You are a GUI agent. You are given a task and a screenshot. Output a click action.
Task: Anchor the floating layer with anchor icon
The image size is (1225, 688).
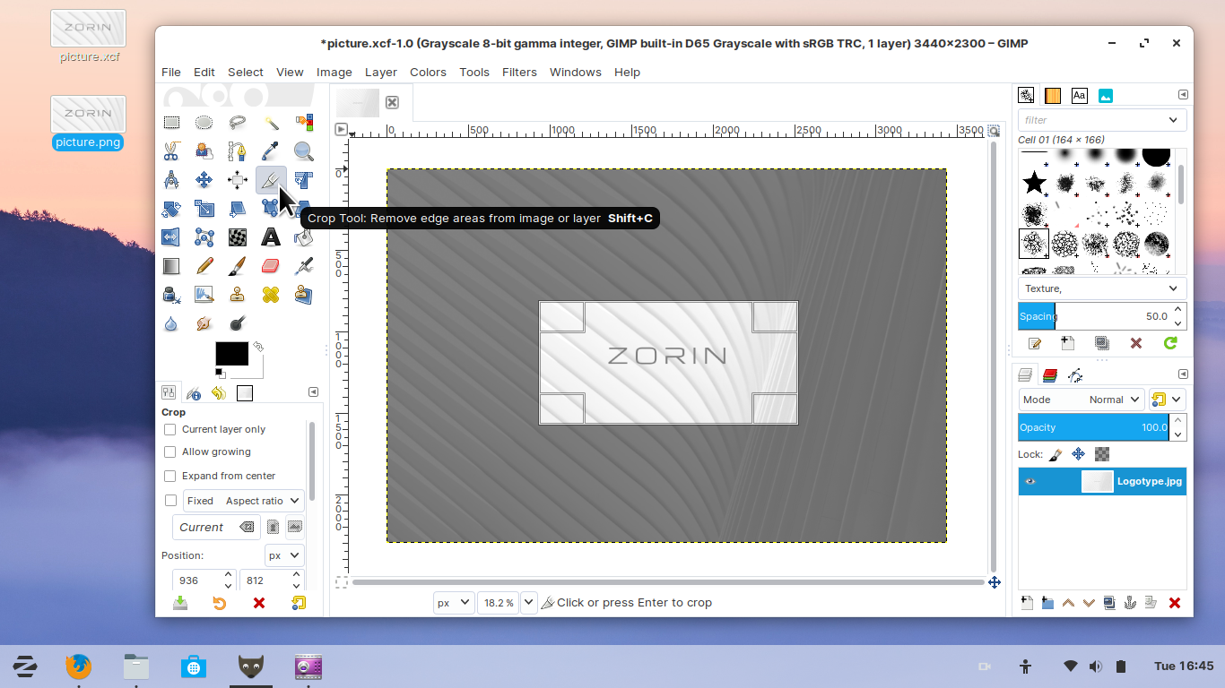click(x=1130, y=603)
